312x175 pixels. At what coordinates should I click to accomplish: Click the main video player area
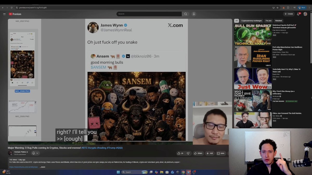pyautogui.click(x=120, y=82)
